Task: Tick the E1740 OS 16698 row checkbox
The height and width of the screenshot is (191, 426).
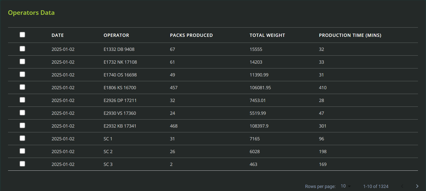Action: coord(22,74)
